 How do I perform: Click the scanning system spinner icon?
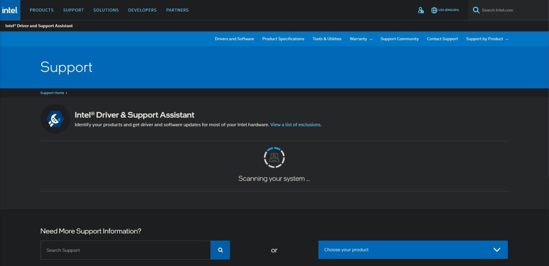point(274,157)
